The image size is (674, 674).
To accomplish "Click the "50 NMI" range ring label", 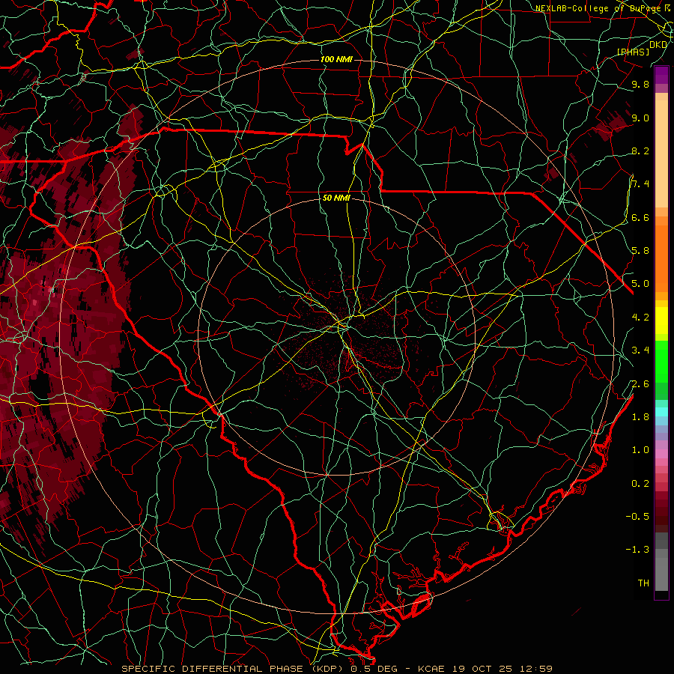I will pos(336,198).
